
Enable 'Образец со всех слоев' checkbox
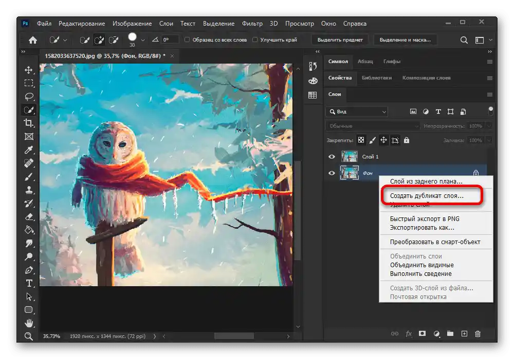(187, 39)
